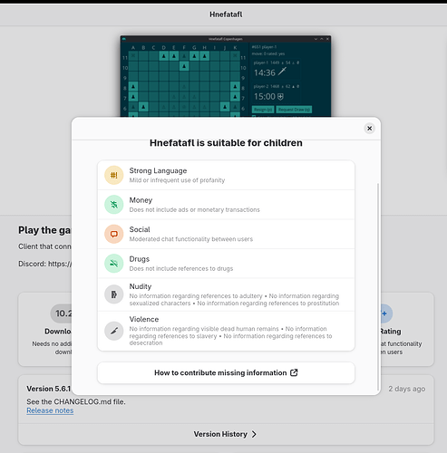This screenshot has height=453, width=447.
Task: Select the Social moderated chat row
Action: [x=226, y=234]
